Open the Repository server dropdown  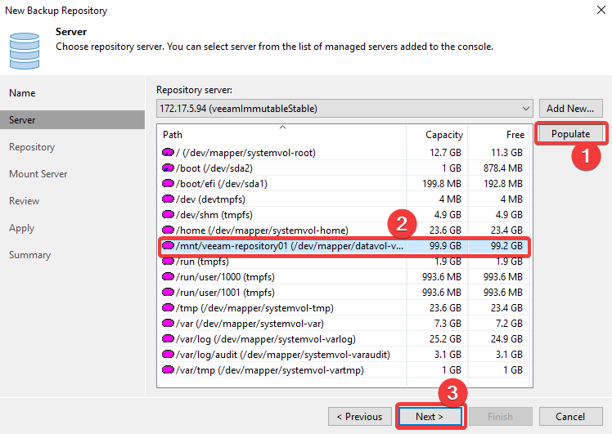(x=344, y=109)
